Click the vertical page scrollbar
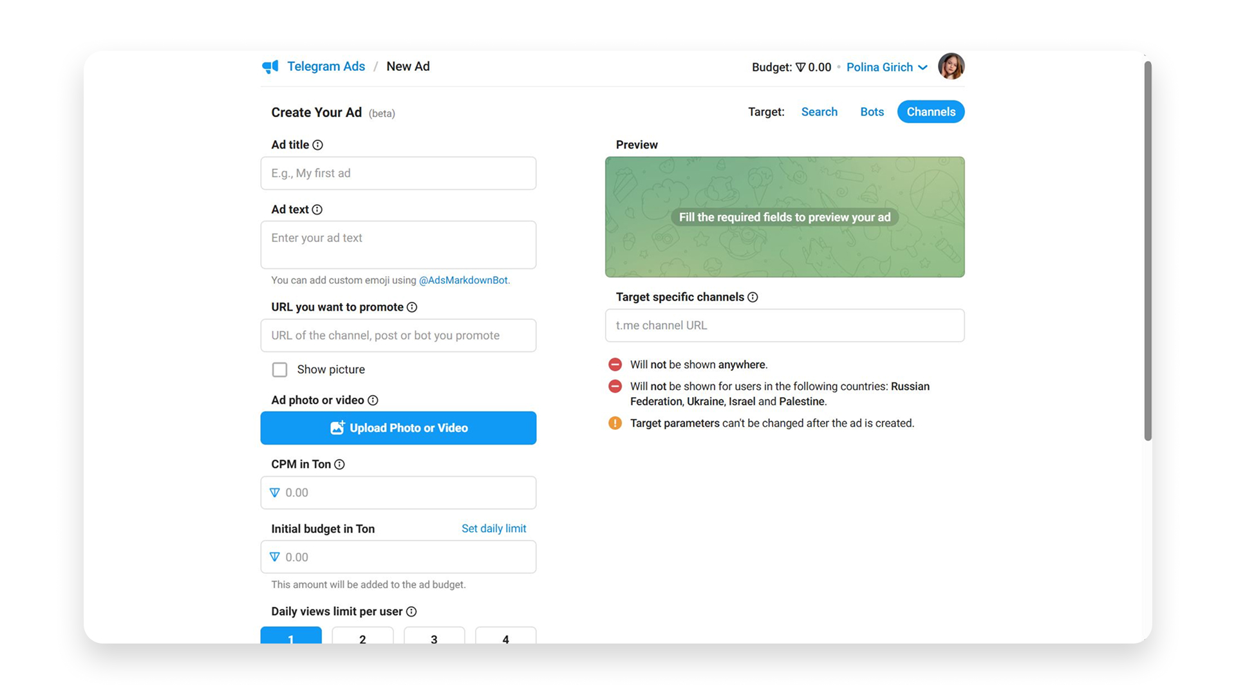1236x695 pixels. [1148, 251]
